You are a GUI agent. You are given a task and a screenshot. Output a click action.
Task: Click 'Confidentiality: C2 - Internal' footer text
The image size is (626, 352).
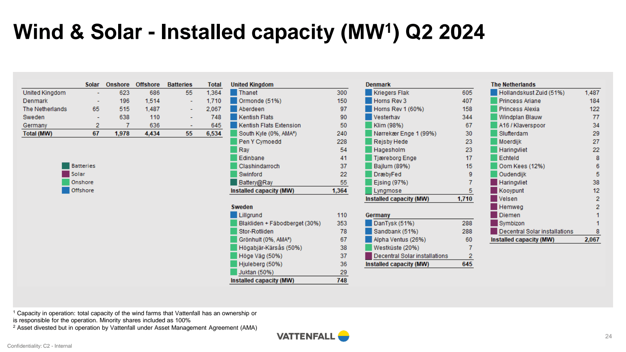(x=40, y=346)
